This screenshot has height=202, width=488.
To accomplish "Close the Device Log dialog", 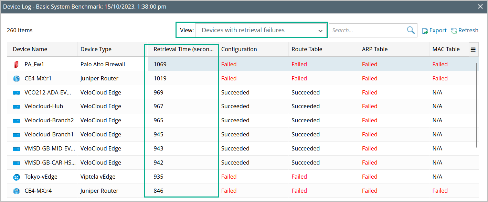I will [x=480, y=6].
